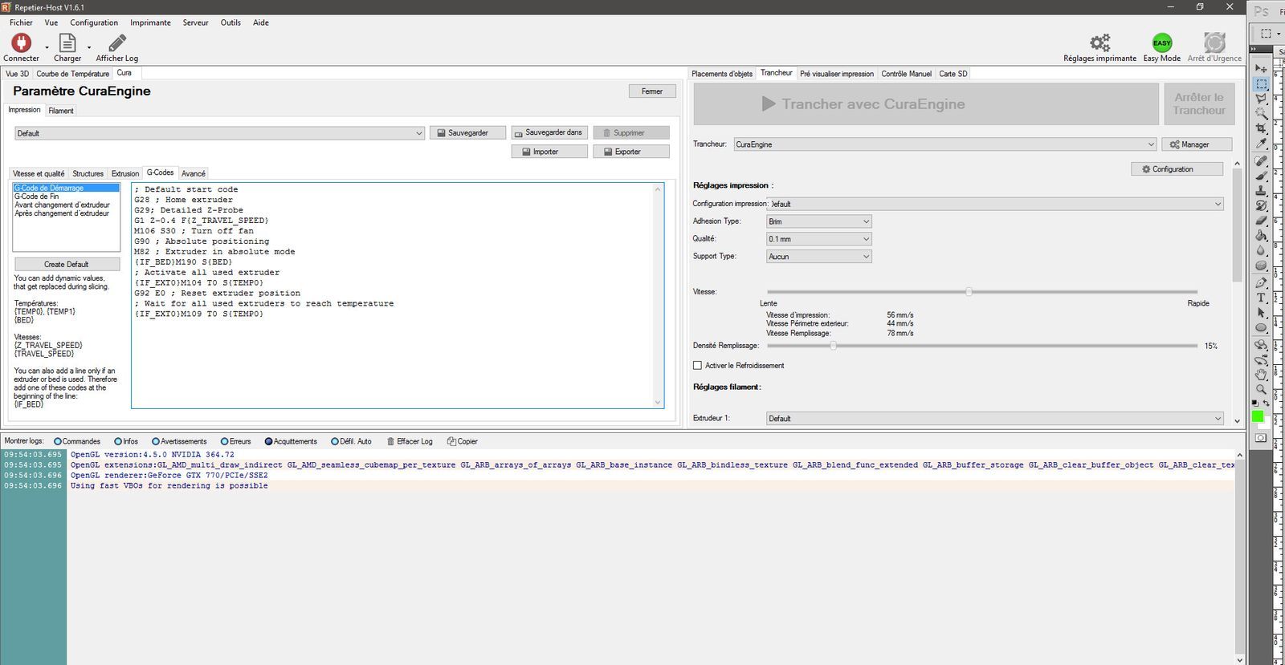The width and height of the screenshot is (1285, 665).
Task: Select Photoshop's Brush tool
Action: pos(1261,176)
